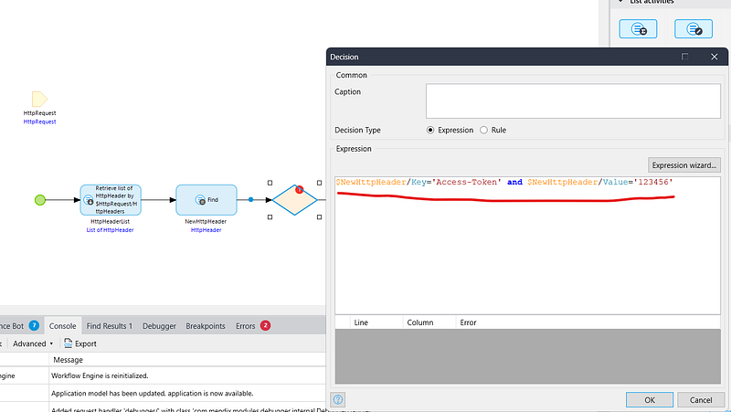Switch to the Breakpoints tab
Screen dimensions: 731x412
[x=206, y=325]
